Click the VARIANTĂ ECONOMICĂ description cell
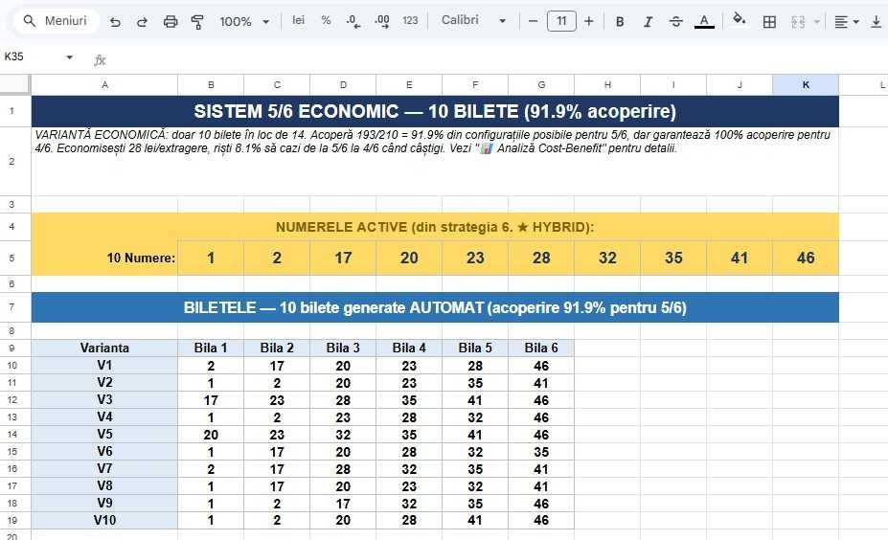The height and width of the screenshot is (540, 888). tap(435, 161)
